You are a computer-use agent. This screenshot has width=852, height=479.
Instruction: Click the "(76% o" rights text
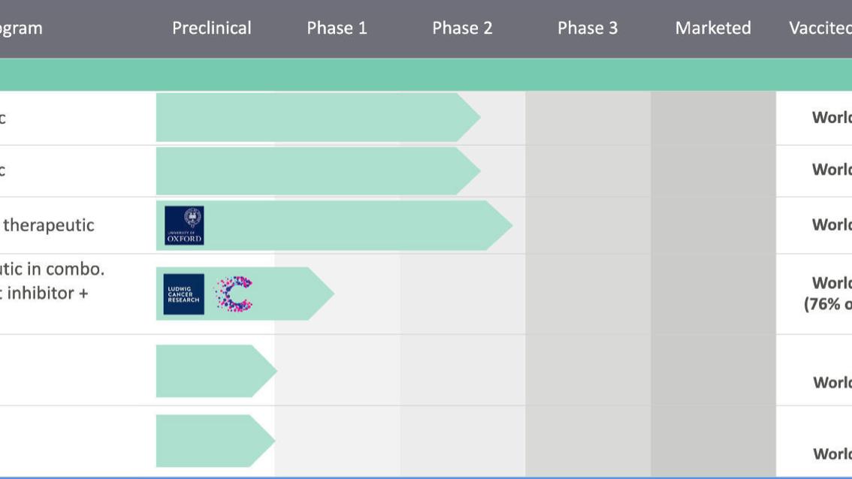[x=827, y=305]
